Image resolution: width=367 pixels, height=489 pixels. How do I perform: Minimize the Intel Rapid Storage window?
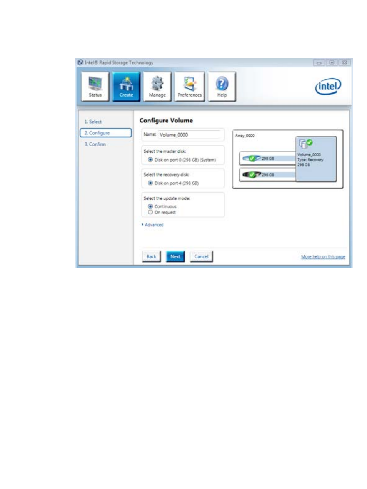click(x=319, y=62)
